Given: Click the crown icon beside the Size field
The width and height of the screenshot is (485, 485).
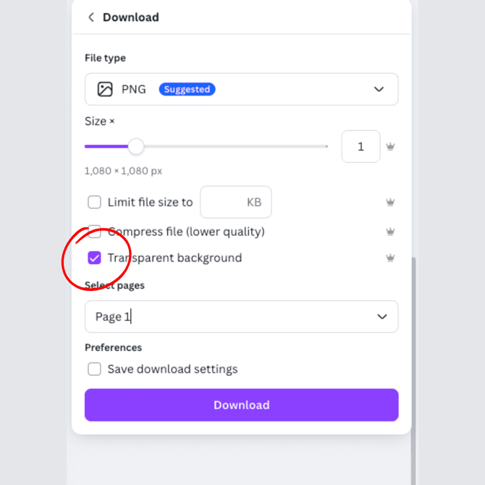Looking at the screenshot, I should (390, 146).
